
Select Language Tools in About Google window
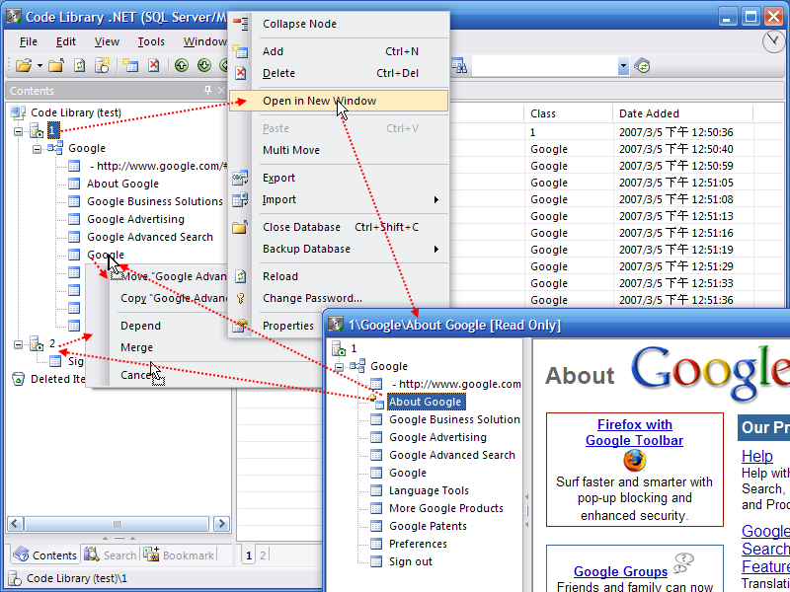click(429, 490)
